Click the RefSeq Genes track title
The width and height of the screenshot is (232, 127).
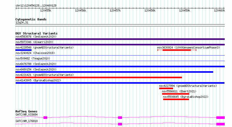[26, 111]
